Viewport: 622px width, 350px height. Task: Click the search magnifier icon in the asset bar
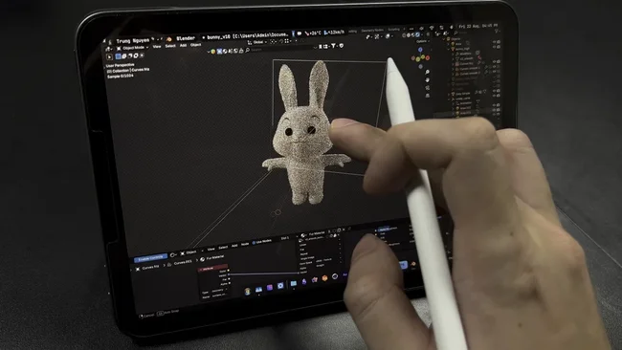(247, 51)
